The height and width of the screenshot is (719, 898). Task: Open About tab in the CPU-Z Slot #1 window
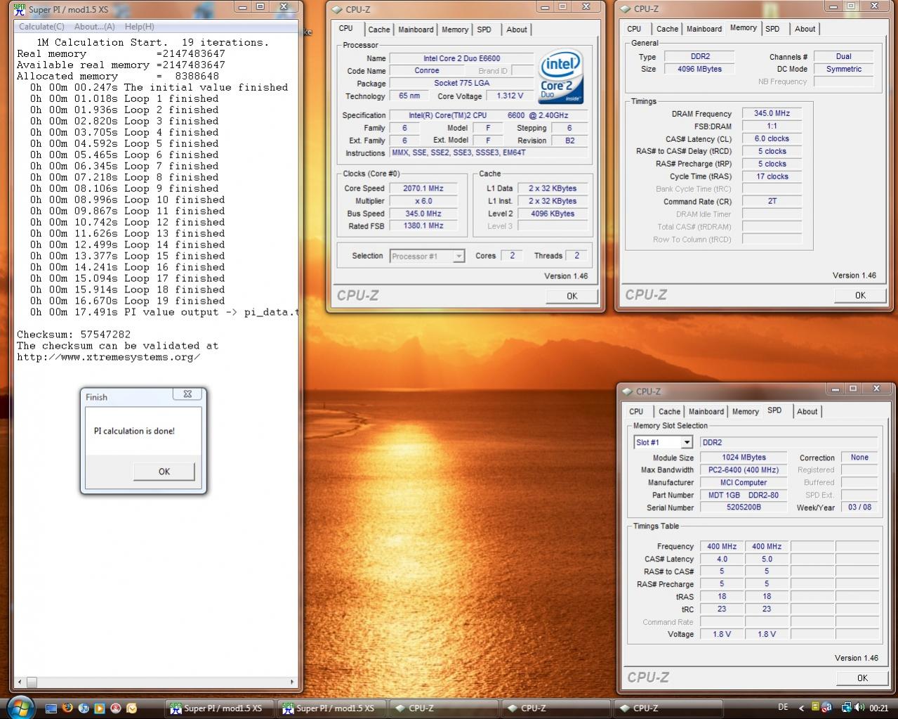tap(807, 412)
